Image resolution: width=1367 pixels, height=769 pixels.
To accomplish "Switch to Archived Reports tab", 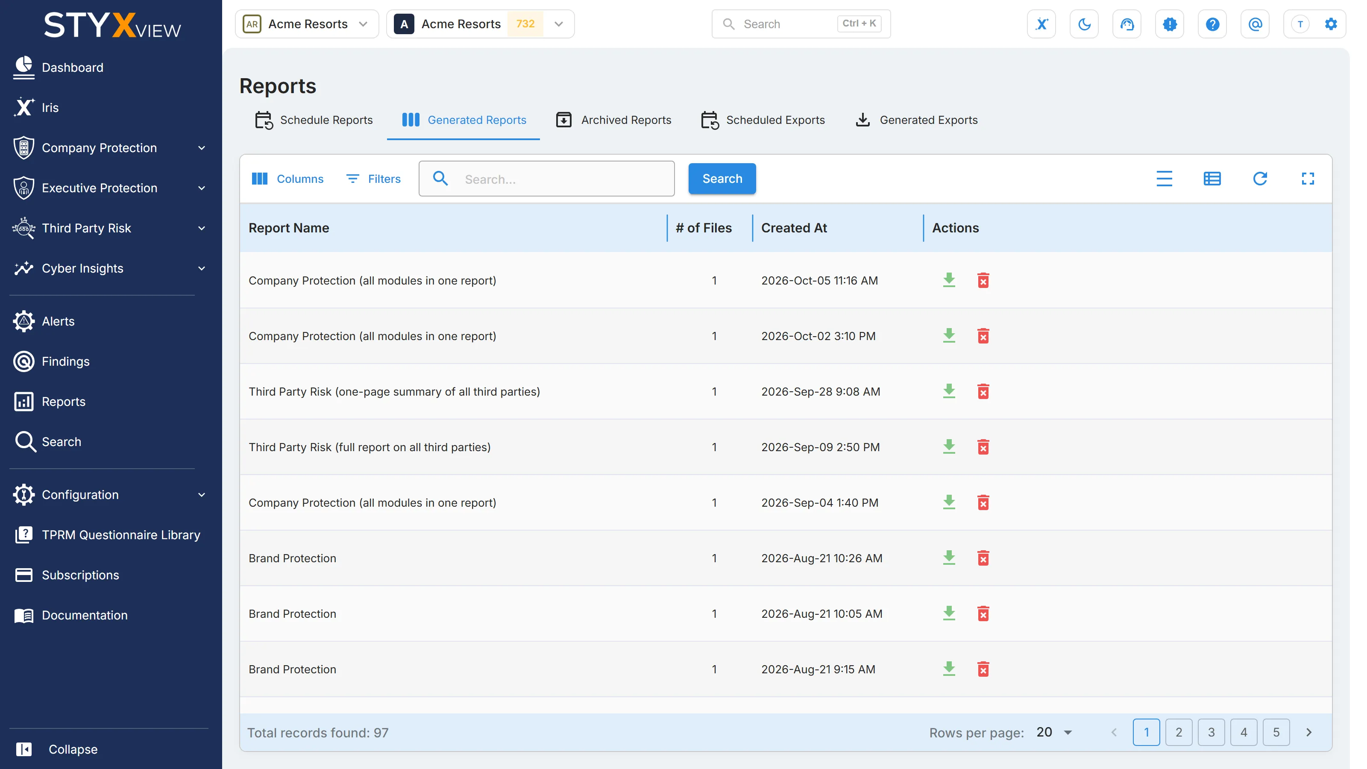I will pos(613,120).
